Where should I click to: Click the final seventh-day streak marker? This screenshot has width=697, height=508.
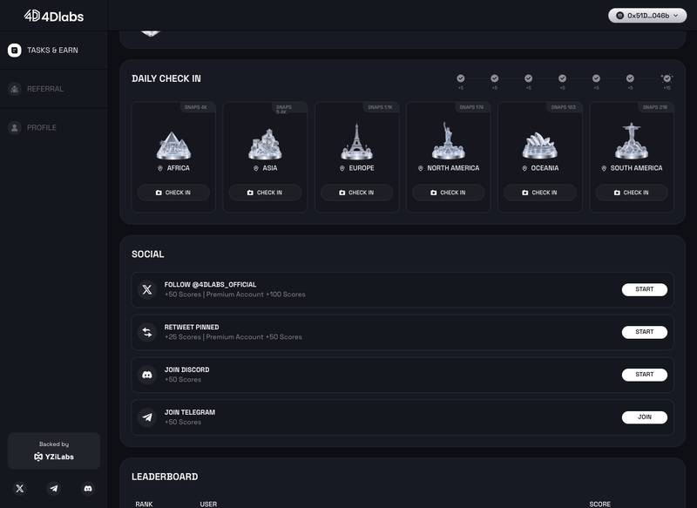pos(667,78)
